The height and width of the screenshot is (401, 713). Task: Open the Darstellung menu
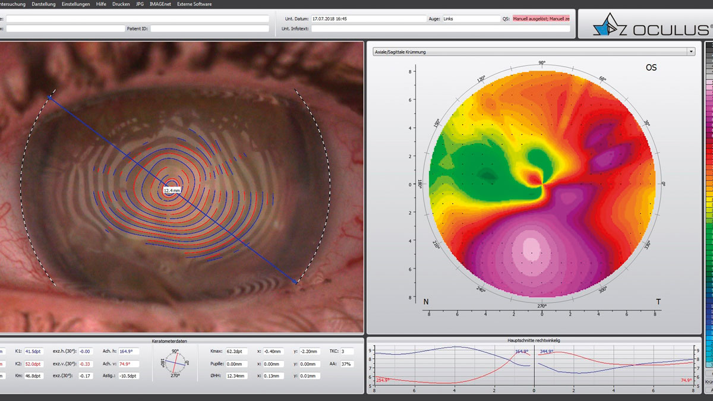pos(43,4)
